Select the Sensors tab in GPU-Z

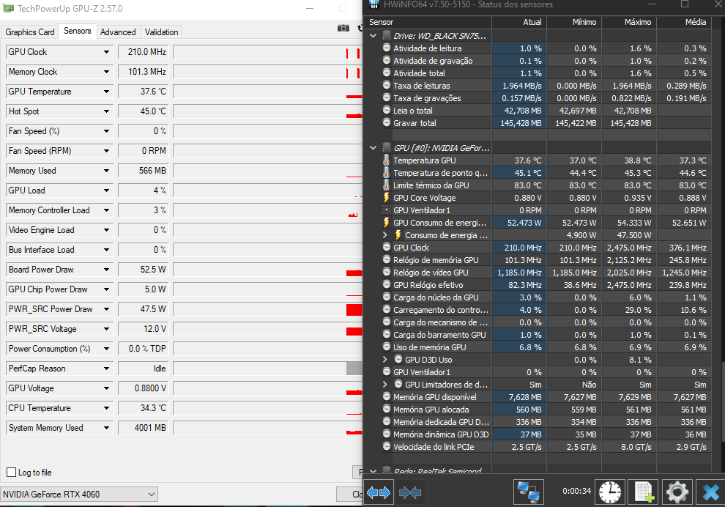[77, 31]
